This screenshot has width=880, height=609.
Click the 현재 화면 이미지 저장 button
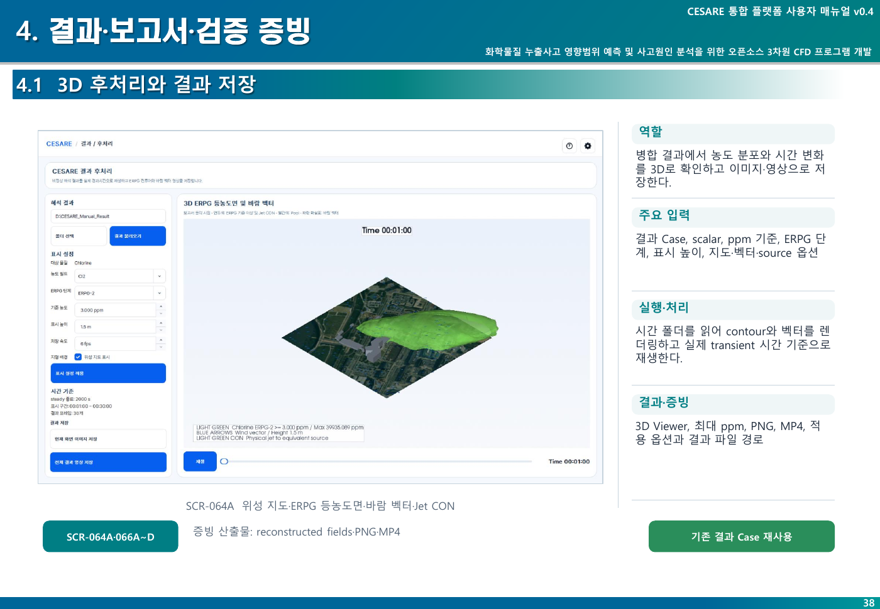click(x=108, y=439)
